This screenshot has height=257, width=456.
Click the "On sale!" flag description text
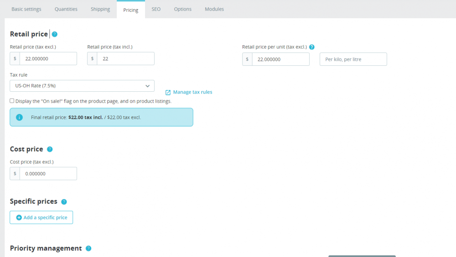pos(93,101)
